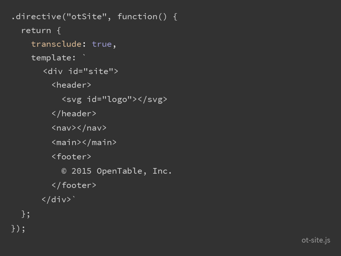Image resolution: width=341 pixels, height=256 pixels.
Task: Click the closing header tag
Action: [x=74, y=113]
